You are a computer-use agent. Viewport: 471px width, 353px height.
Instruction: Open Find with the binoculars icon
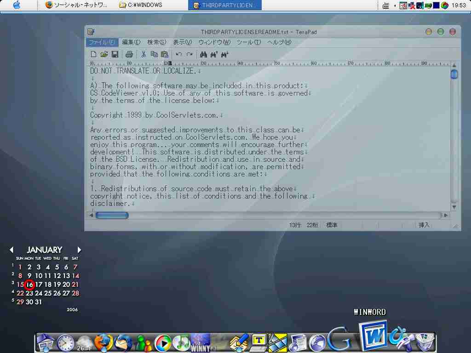(x=203, y=54)
